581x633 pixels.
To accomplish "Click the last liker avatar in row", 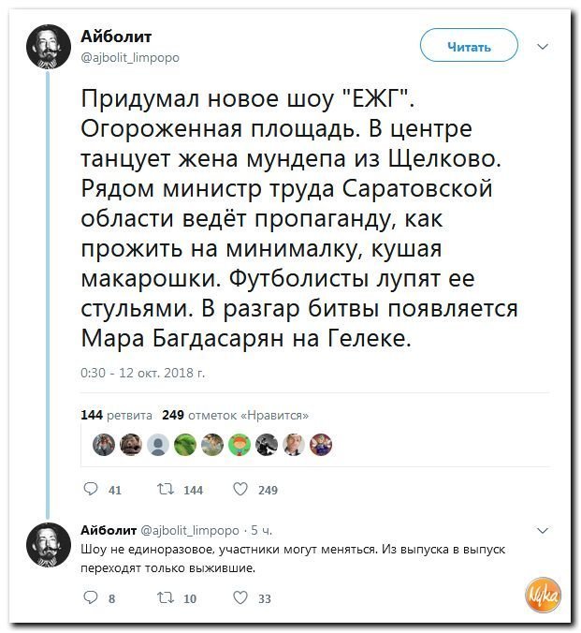I will pos(321,445).
